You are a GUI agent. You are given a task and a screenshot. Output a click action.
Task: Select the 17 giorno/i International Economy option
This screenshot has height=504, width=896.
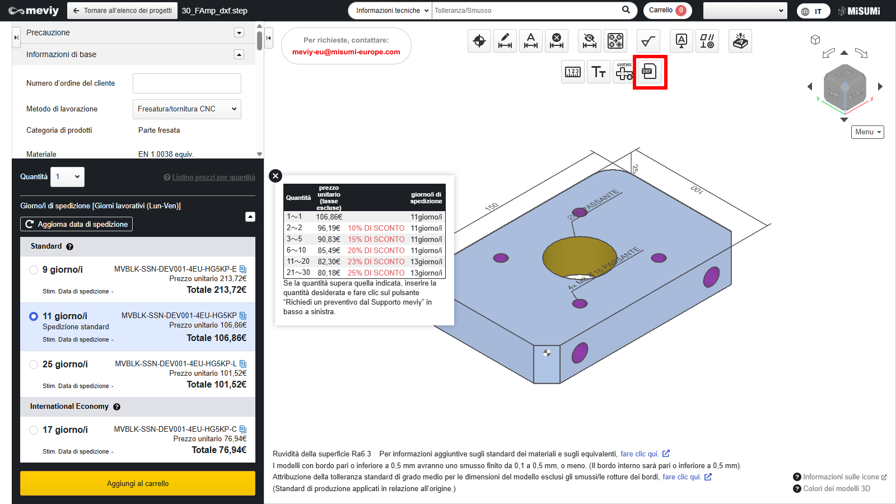click(x=34, y=430)
